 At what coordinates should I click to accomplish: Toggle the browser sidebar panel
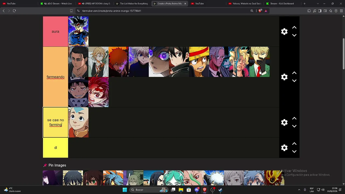click(x=320, y=11)
